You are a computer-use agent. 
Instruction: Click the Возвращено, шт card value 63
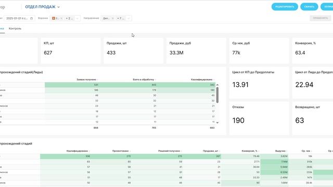300,121
